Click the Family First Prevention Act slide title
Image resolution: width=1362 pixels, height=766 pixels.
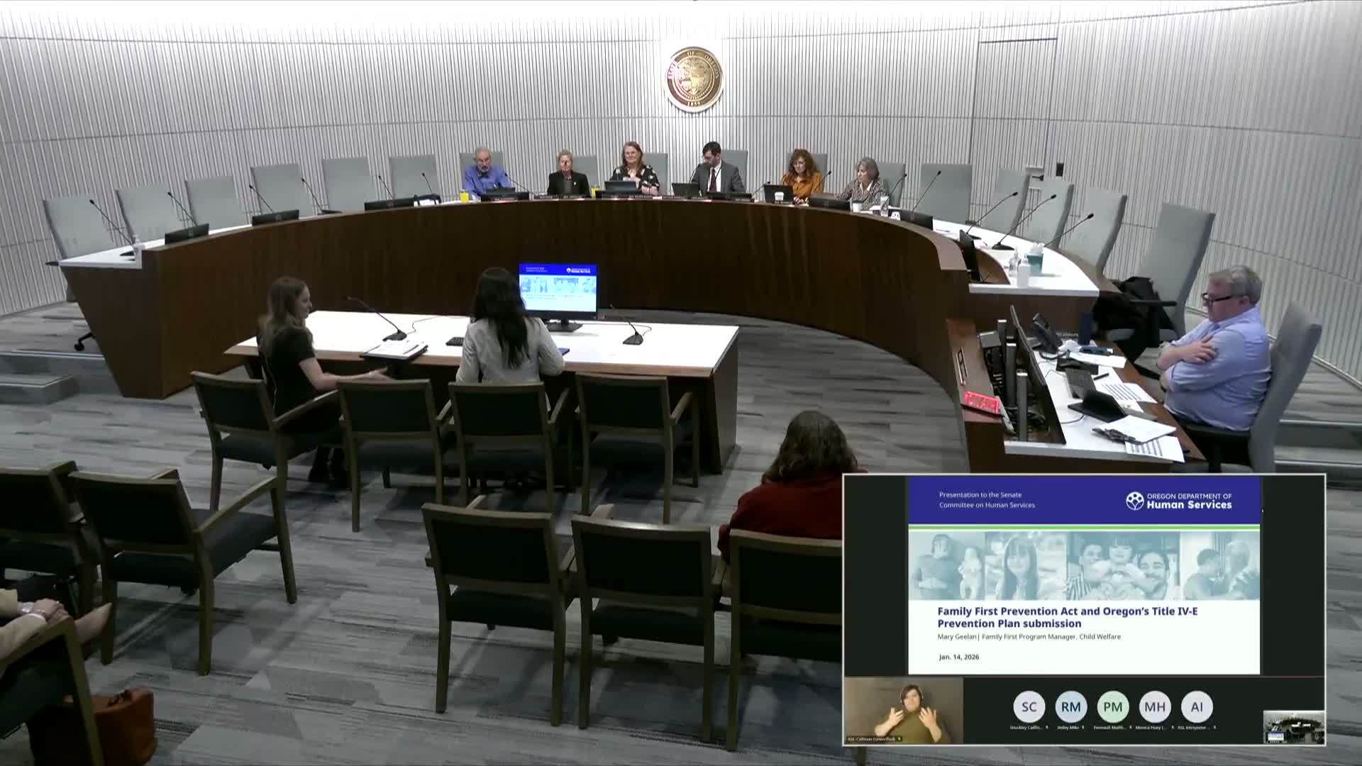[x=1067, y=617]
